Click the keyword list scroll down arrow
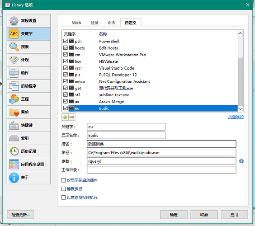Screen dimensions: 255x226 coord(241,109)
